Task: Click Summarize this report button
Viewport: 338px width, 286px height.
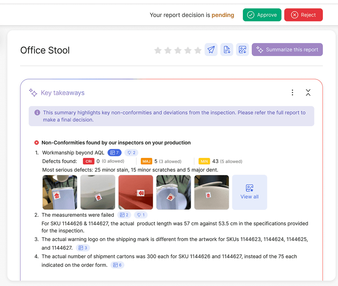Action: (x=287, y=50)
